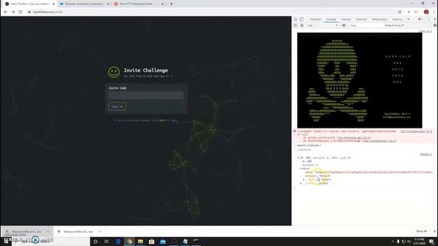Close the downloads bar
This screenshot has height=246, width=438.
tap(435, 231)
